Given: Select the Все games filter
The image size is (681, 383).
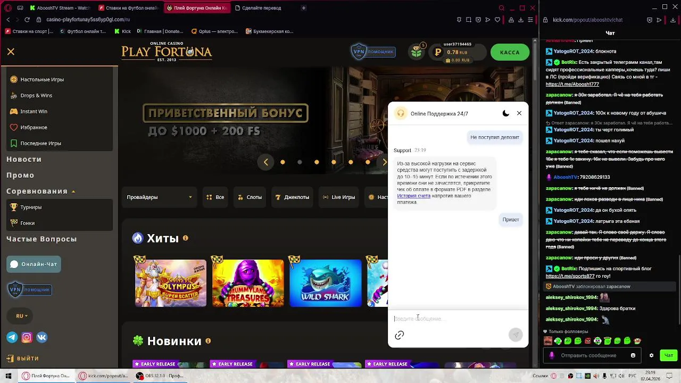Looking at the screenshot, I should click(215, 197).
